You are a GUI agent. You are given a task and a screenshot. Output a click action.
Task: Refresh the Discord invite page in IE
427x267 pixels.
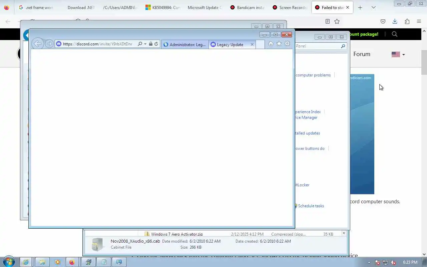[156, 44]
